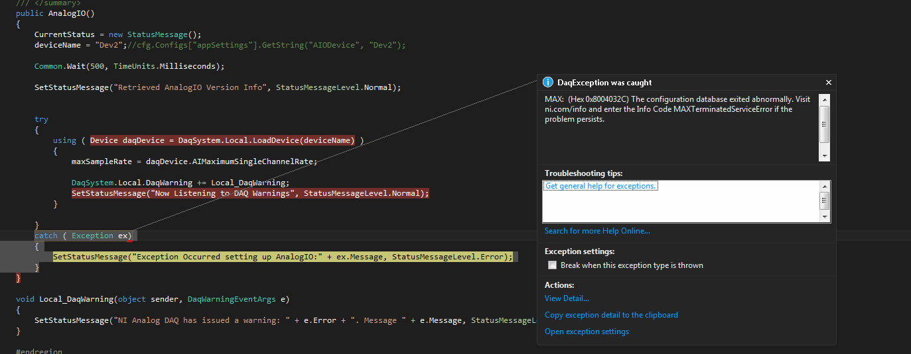Click 'NI Analog DAQ has issued a warning' line

[285, 320]
